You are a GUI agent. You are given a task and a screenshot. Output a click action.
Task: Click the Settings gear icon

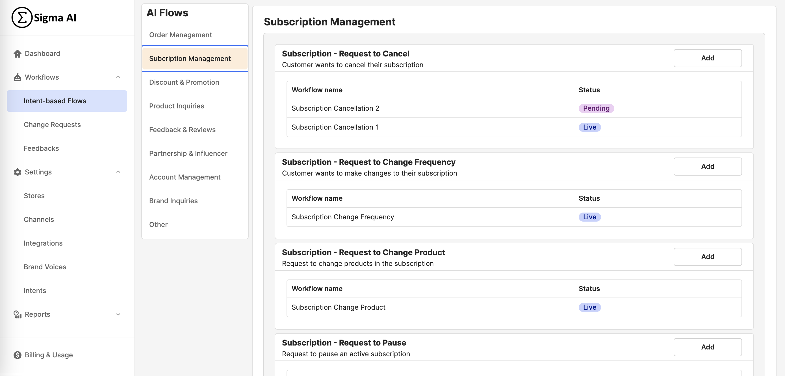[17, 172]
